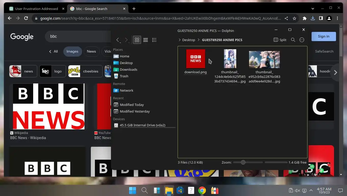Filter images by 'logo' chip
Image resolution: width=347 pixels, height=196 pixels.
point(53,71)
